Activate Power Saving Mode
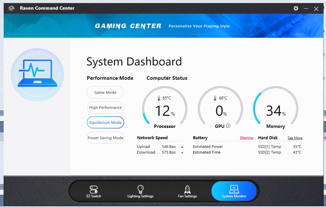Viewport: 326px width, 207px height. (105, 138)
